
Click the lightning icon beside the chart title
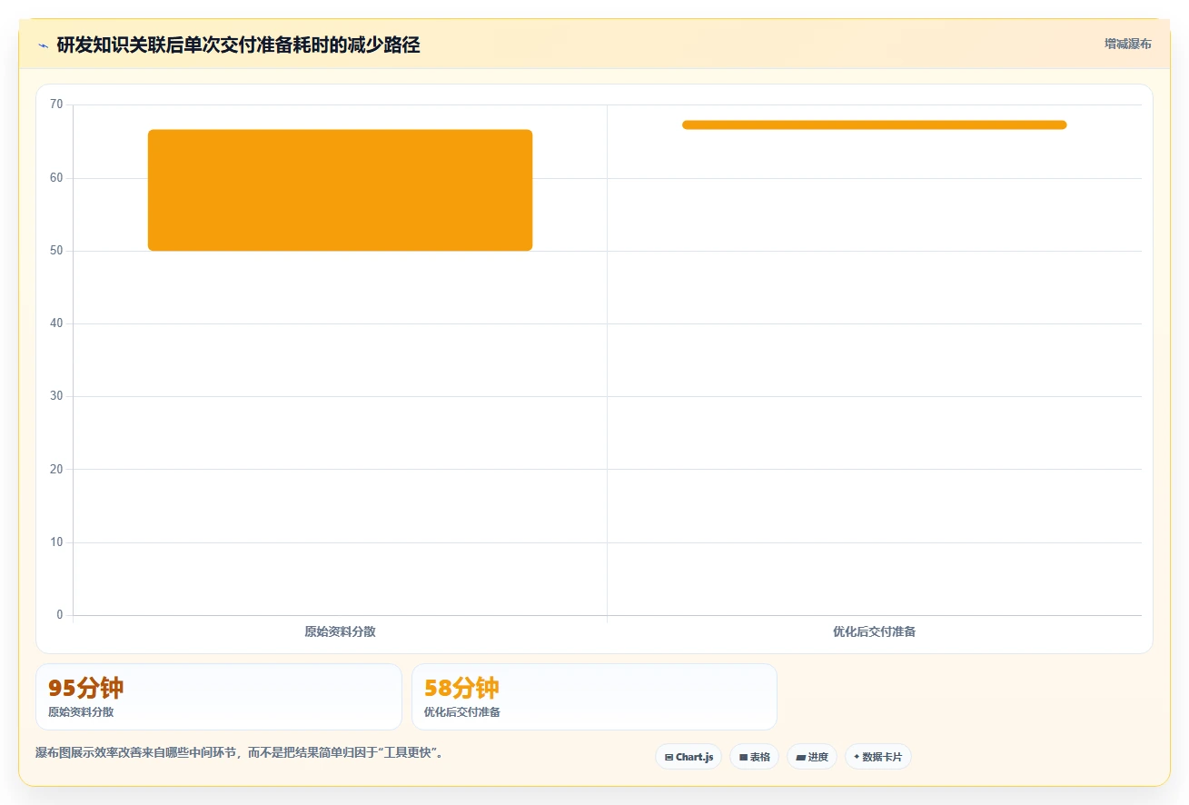[x=43, y=45]
